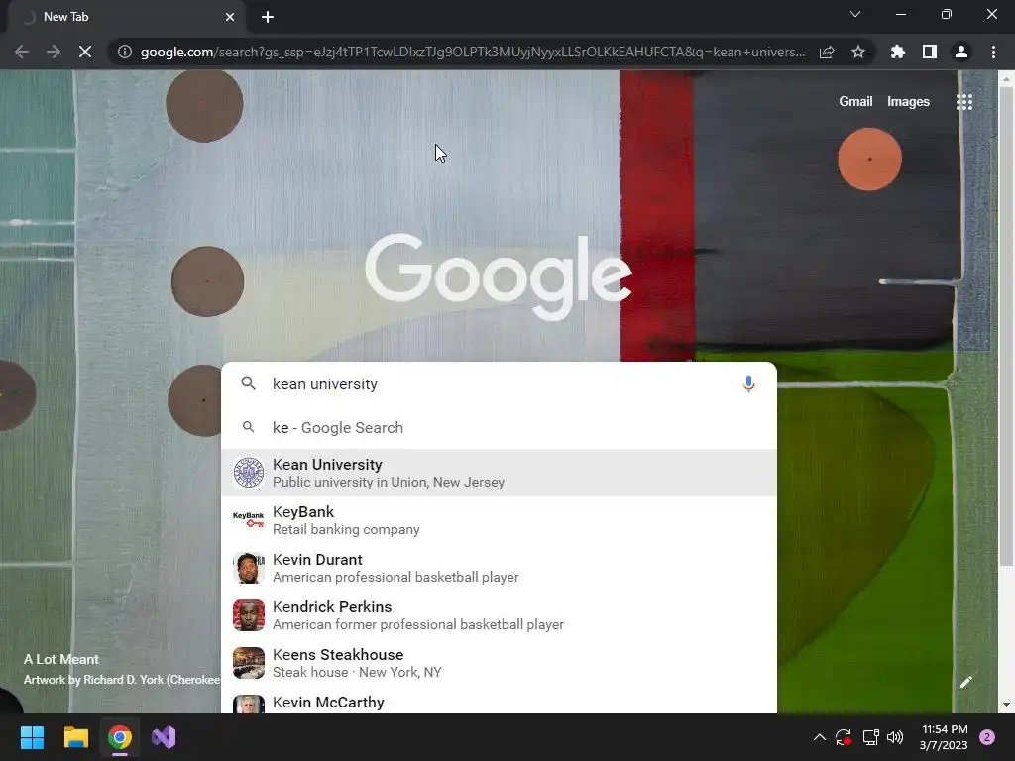The height and width of the screenshot is (761, 1015).
Task: Customize this page pencil icon
Action: [966, 682]
